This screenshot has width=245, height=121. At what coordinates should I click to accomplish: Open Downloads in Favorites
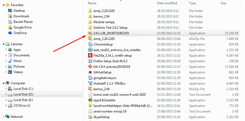click(x=22, y=16)
